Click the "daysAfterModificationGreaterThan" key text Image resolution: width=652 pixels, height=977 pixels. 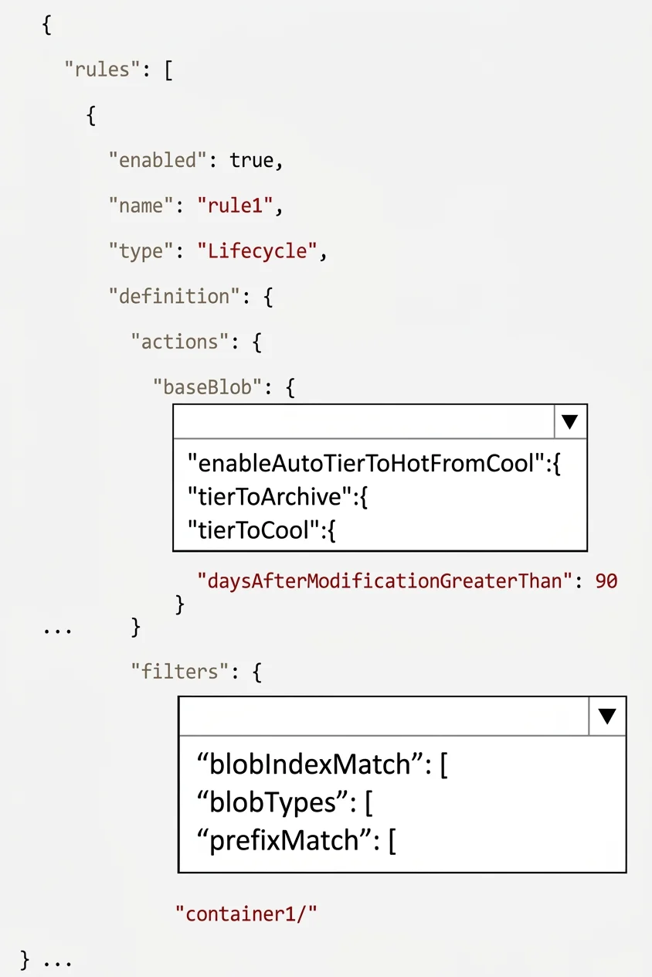point(385,581)
